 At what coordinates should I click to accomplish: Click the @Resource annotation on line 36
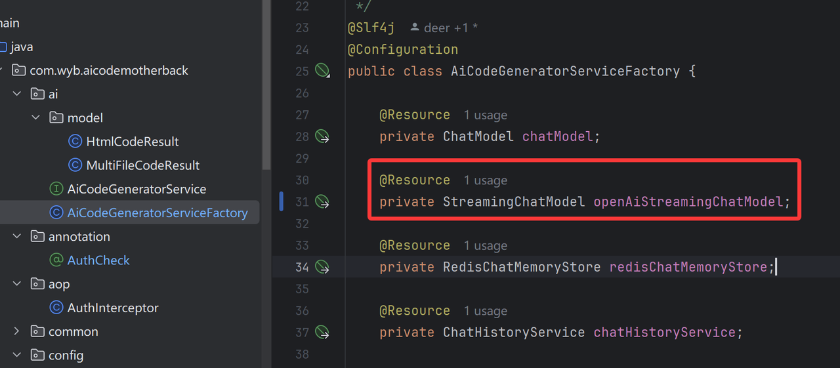coord(415,311)
